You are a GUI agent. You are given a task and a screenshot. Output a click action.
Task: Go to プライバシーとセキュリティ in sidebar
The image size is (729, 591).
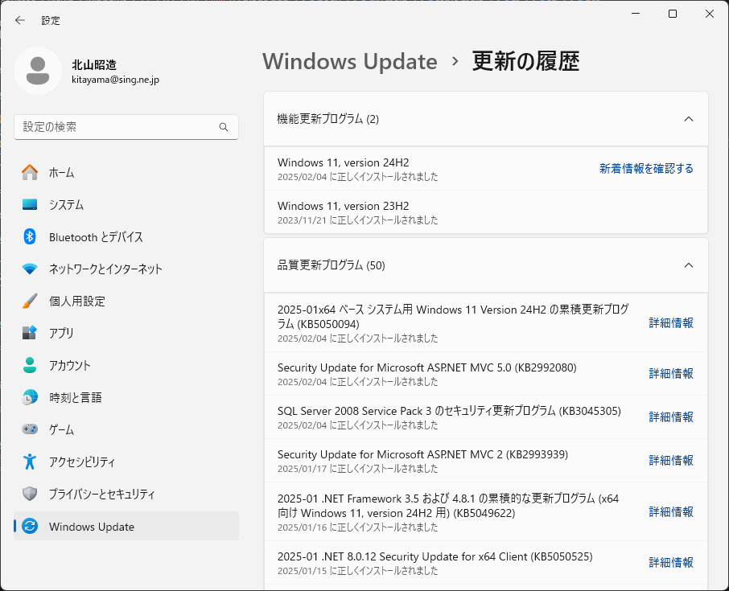tap(101, 494)
